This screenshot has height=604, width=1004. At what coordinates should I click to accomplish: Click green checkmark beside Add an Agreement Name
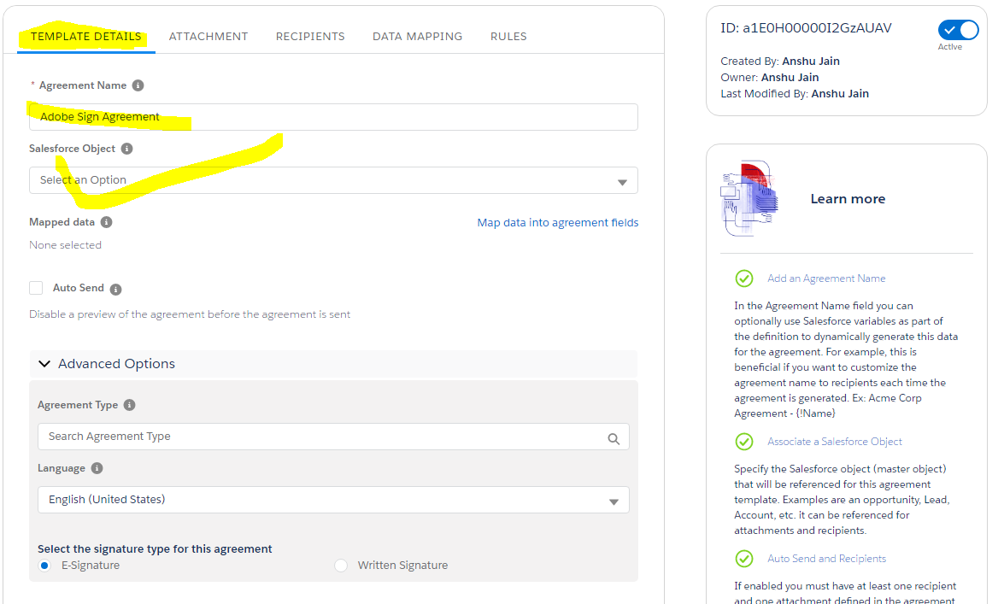[744, 279]
